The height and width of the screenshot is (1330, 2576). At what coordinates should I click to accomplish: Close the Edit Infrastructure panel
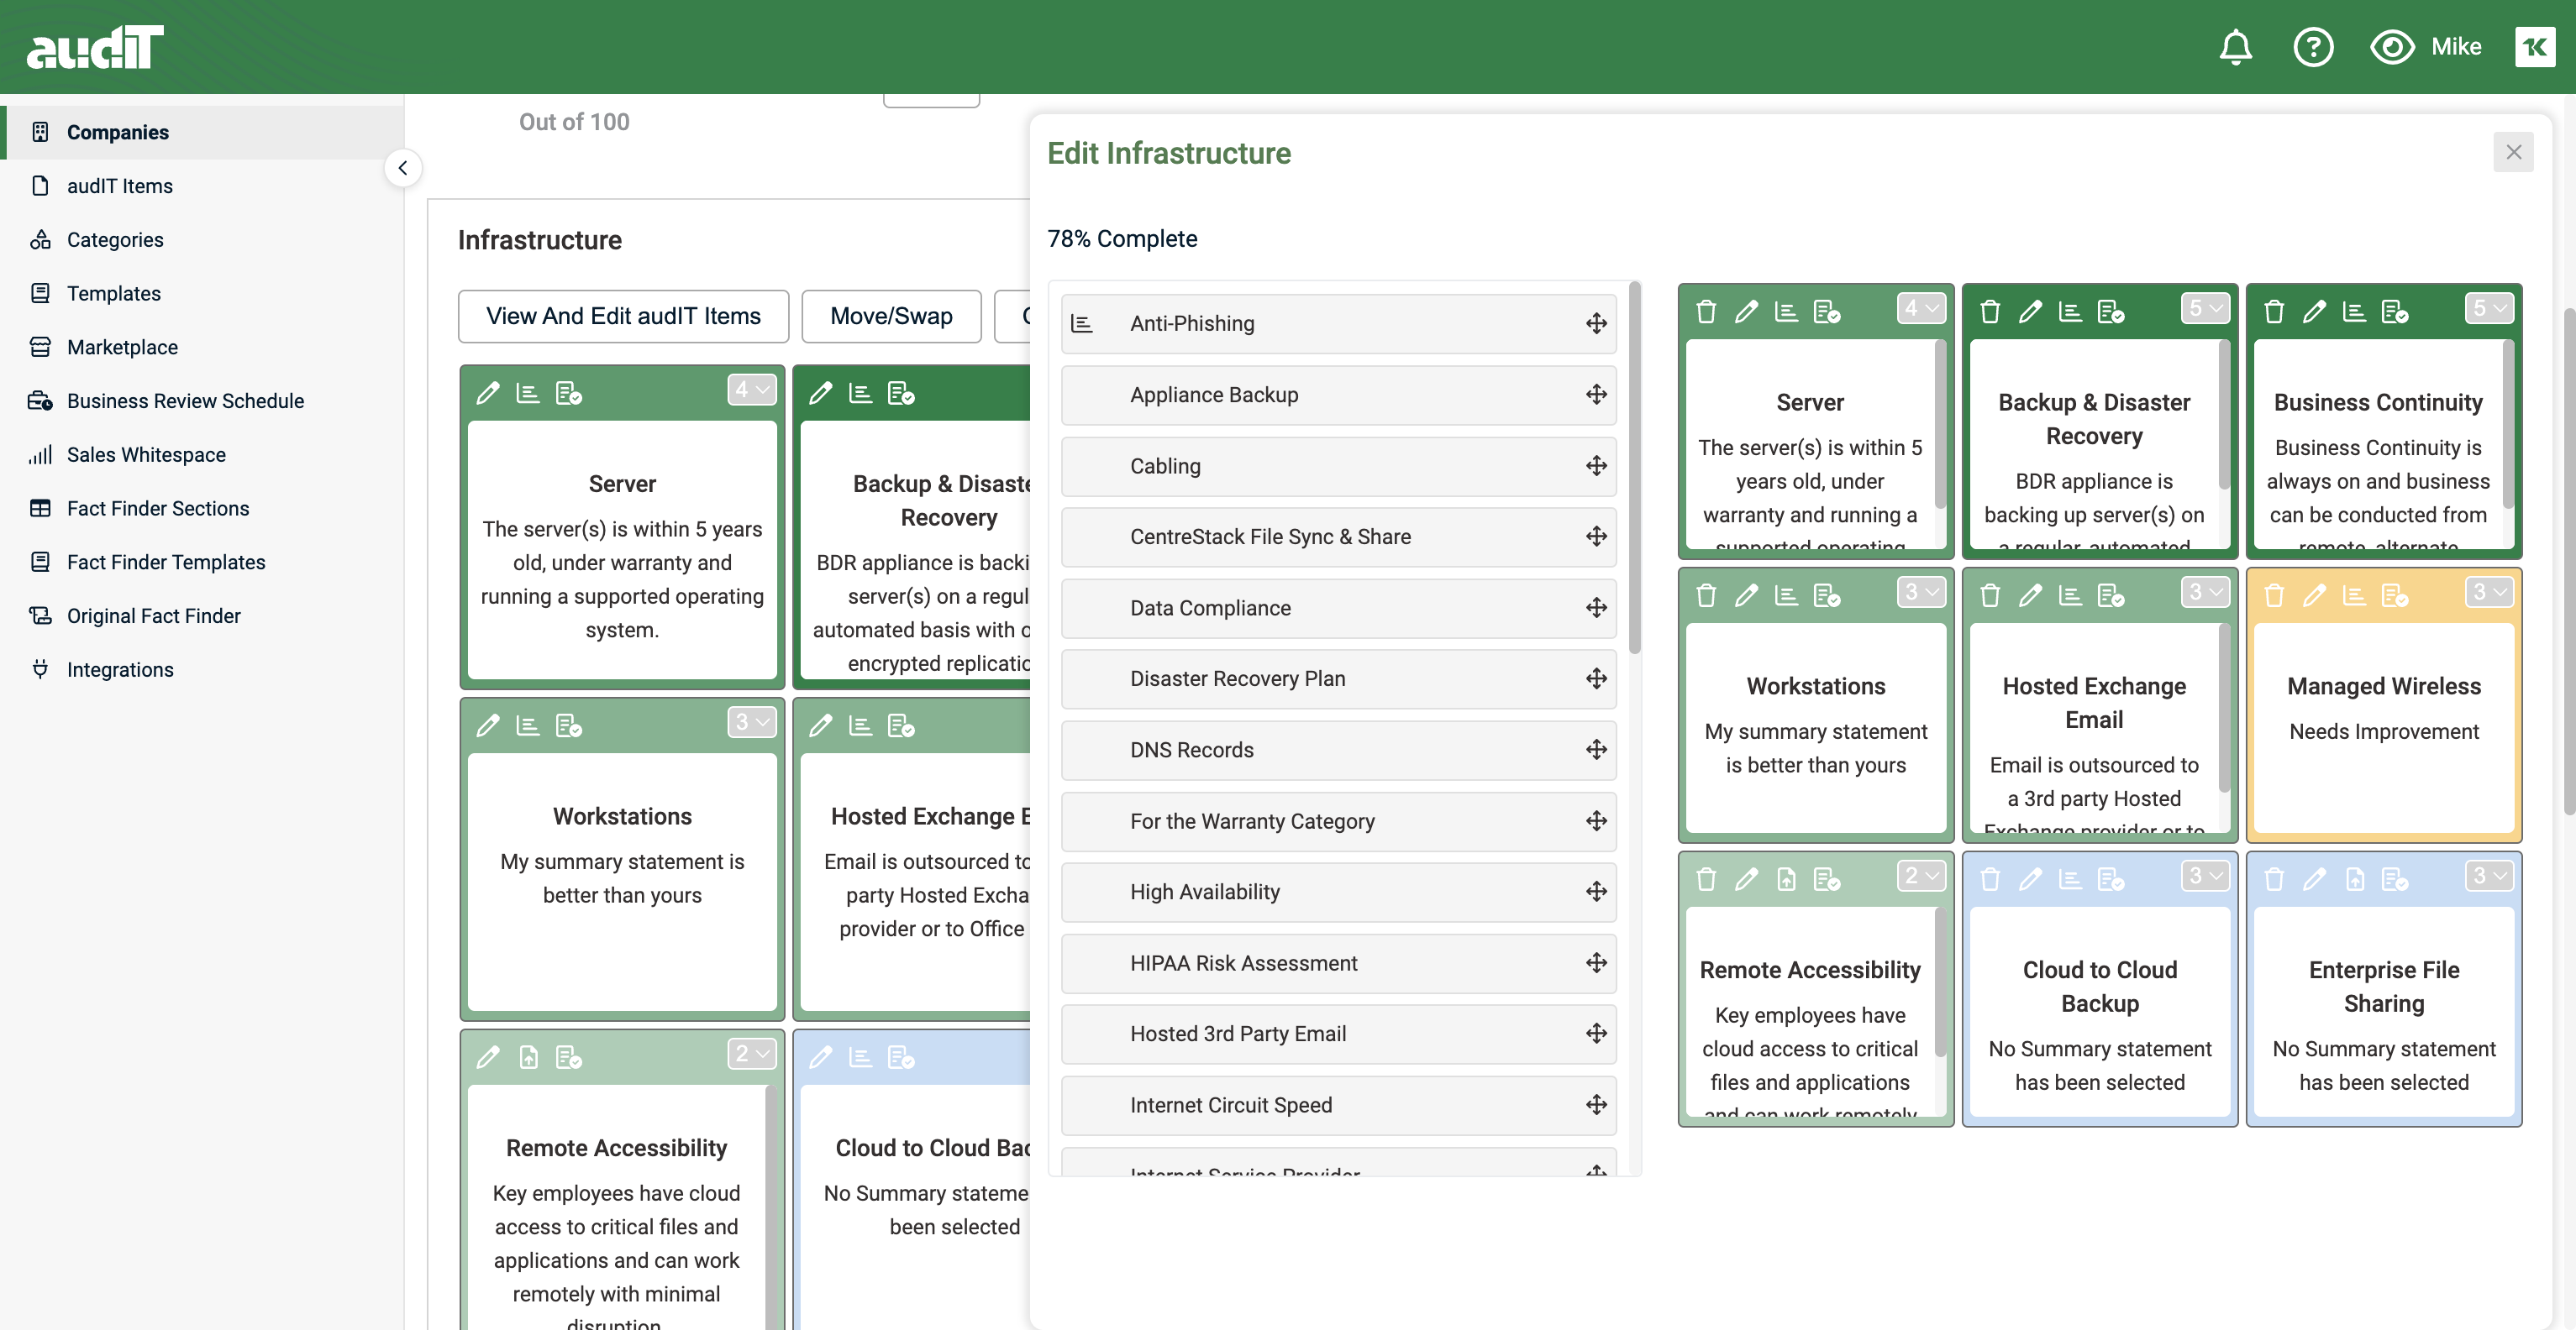pos(2513,152)
